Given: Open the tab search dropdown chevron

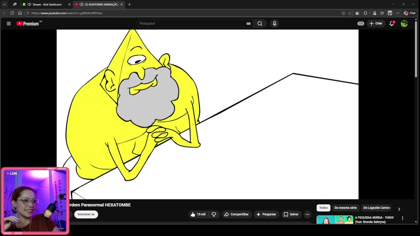Looking at the screenshot, I should pos(4,4).
